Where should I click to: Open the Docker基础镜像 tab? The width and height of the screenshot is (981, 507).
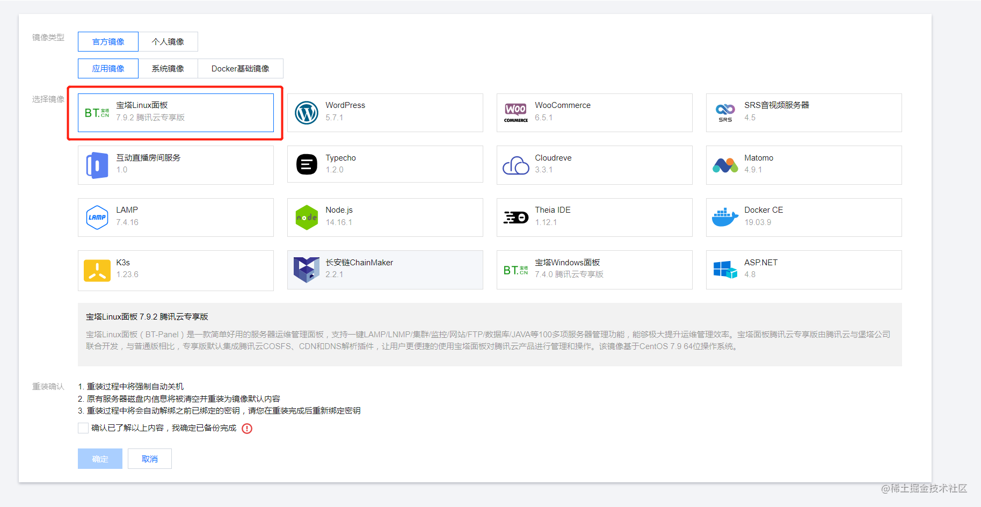point(241,69)
